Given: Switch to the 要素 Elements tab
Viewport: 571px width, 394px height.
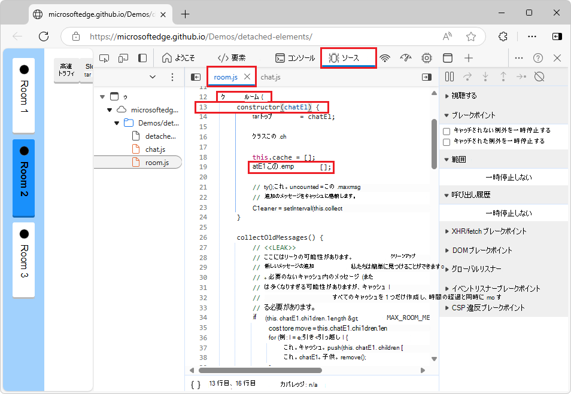Looking at the screenshot, I should [232, 58].
